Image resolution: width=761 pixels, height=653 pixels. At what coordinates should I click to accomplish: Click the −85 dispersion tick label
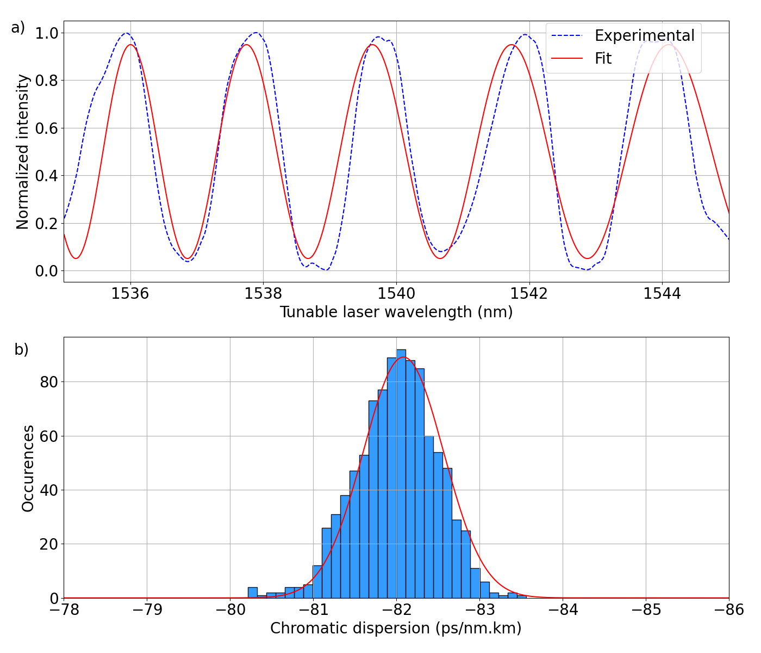[x=646, y=609]
